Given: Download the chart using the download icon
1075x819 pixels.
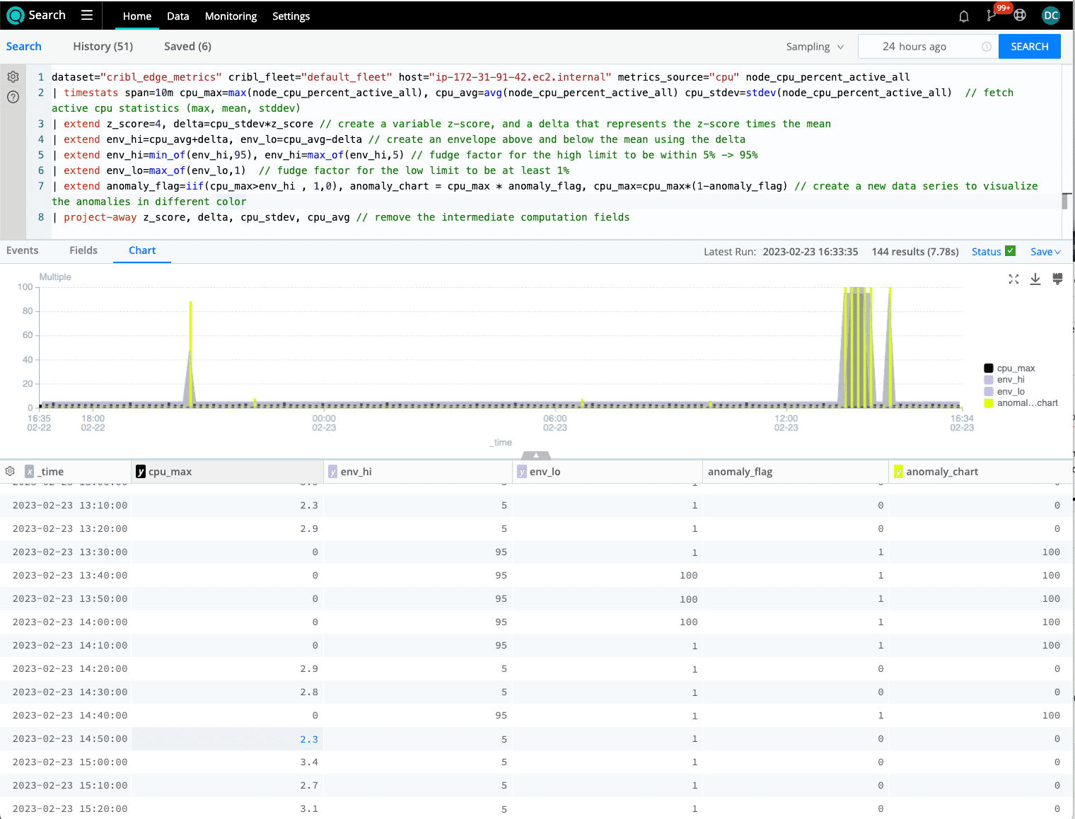Looking at the screenshot, I should (1035, 279).
